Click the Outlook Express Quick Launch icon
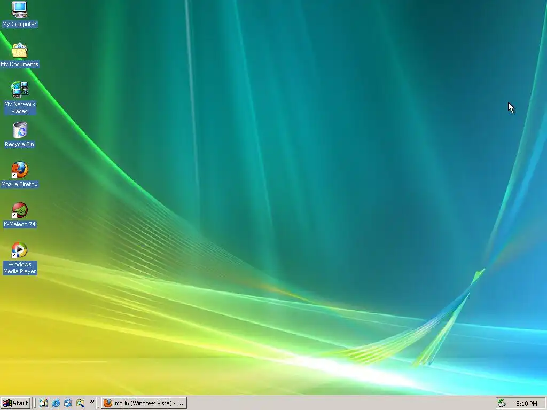Image resolution: width=547 pixels, height=410 pixels. 68,403
